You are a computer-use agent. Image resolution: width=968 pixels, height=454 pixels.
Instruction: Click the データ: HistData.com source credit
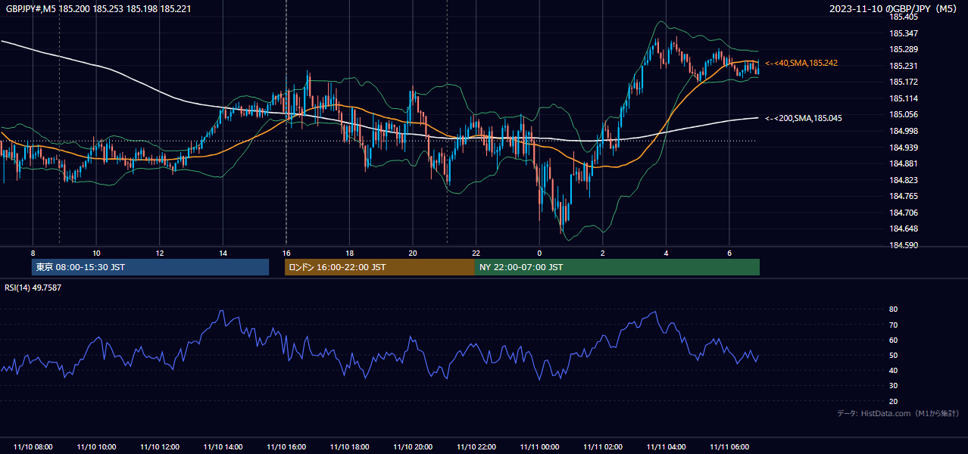pos(898,413)
